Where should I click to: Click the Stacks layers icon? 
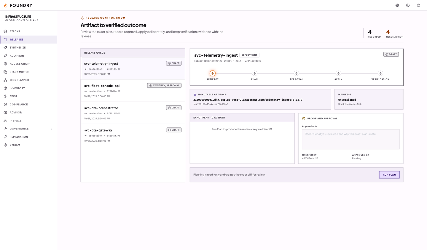(x=5, y=31)
